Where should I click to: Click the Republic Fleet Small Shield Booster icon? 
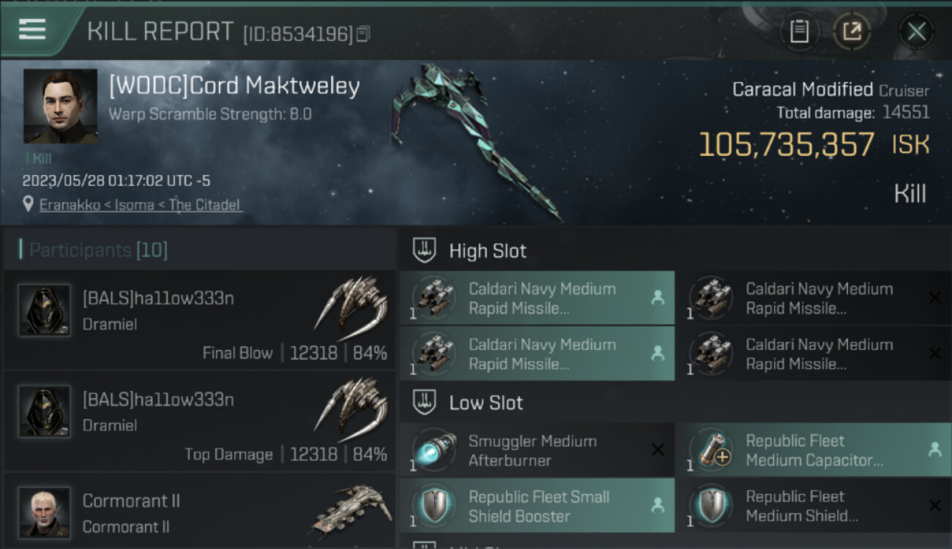point(434,506)
